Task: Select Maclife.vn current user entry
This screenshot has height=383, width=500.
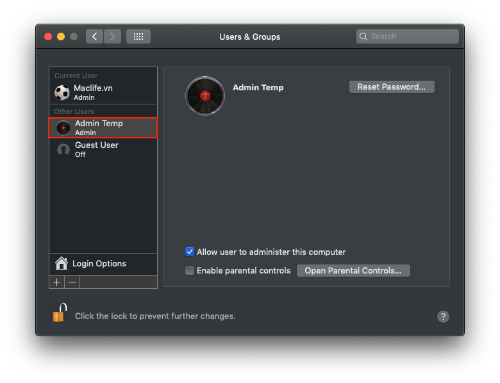Action: (x=103, y=93)
